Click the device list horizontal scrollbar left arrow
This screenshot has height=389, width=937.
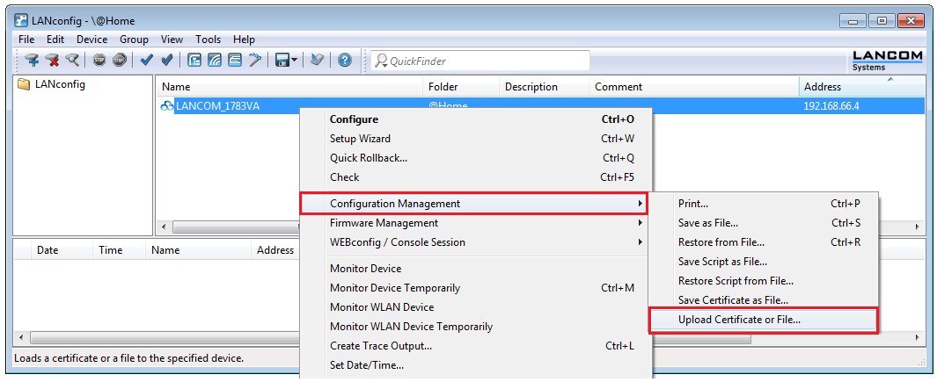162,227
